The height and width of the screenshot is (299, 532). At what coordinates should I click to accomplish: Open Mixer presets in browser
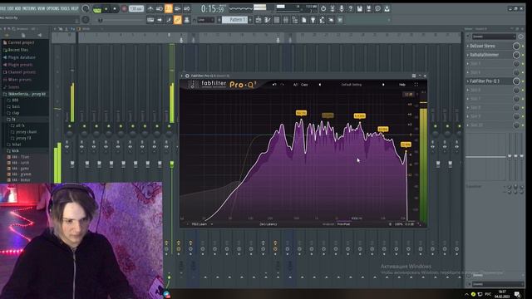click(20, 80)
